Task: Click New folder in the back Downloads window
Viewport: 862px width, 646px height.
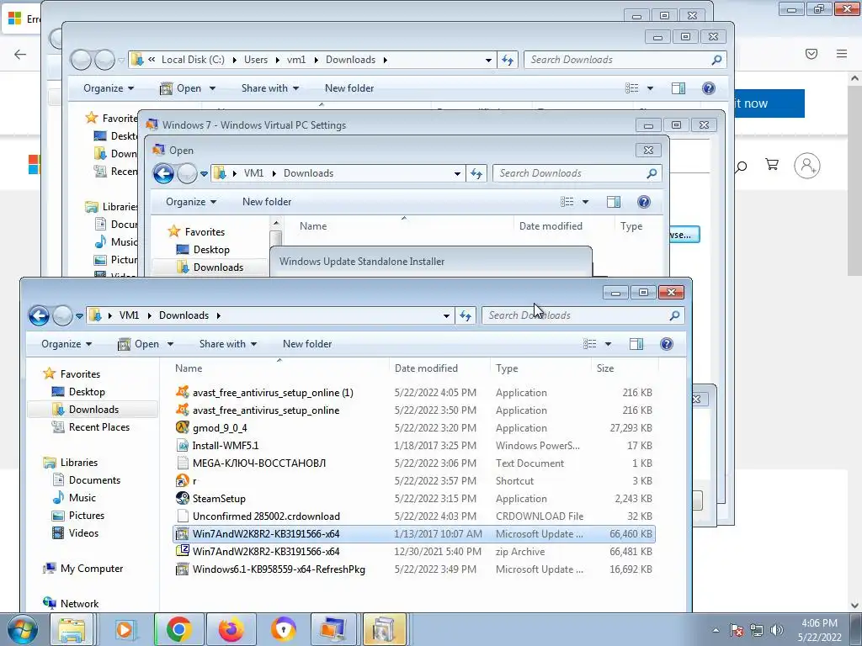Action: 349,87
